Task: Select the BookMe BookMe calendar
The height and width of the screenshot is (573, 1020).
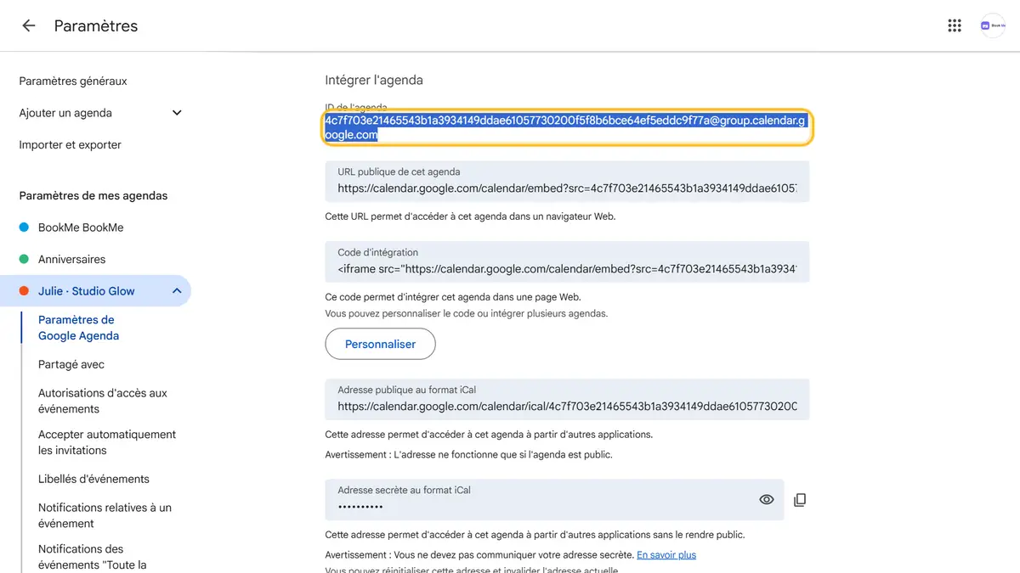Action: tap(81, 228)
